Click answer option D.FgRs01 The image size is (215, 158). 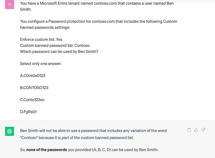tap(28, 112)
